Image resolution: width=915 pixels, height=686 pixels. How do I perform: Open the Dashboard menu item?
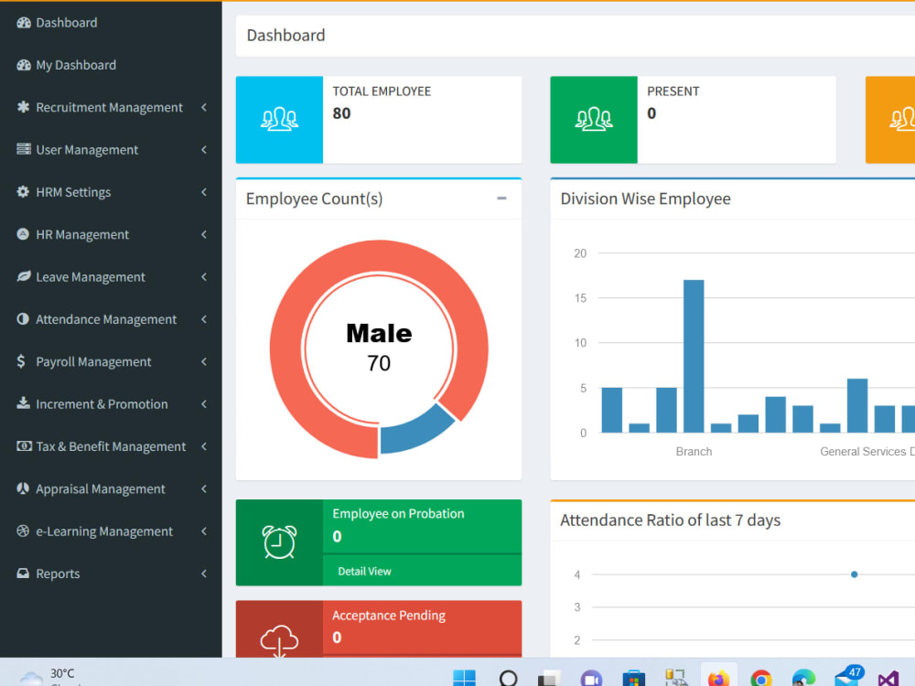pos(111,23)
